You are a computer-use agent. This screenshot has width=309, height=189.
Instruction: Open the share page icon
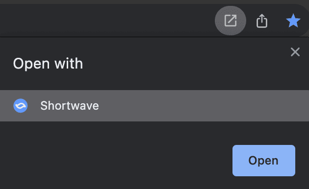pos(262,21)
